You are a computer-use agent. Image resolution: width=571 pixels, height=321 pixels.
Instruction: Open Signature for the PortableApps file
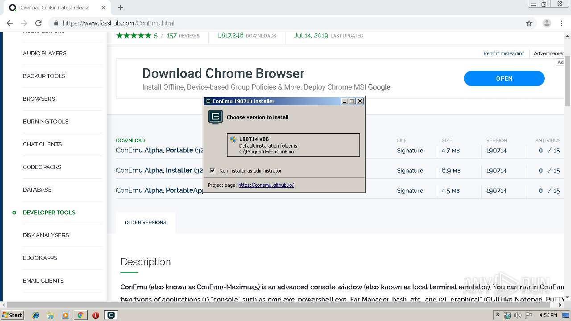click(x=410, y=191)
